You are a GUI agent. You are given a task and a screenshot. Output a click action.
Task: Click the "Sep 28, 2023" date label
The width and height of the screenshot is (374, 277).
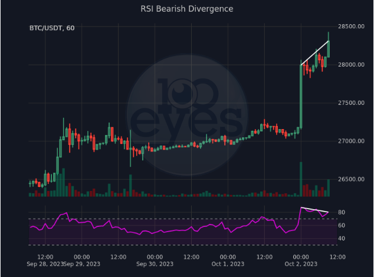pyautogui.click(x=45, y=264)
